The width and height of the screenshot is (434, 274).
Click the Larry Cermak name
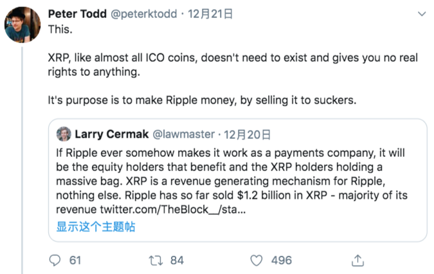point(112,134)
